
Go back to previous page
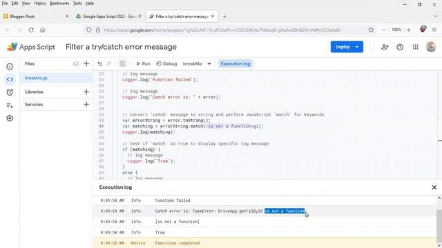(8, 30)
